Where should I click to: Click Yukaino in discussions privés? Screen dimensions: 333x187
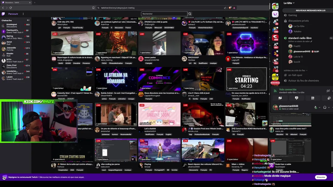click(x=297, y=31)
